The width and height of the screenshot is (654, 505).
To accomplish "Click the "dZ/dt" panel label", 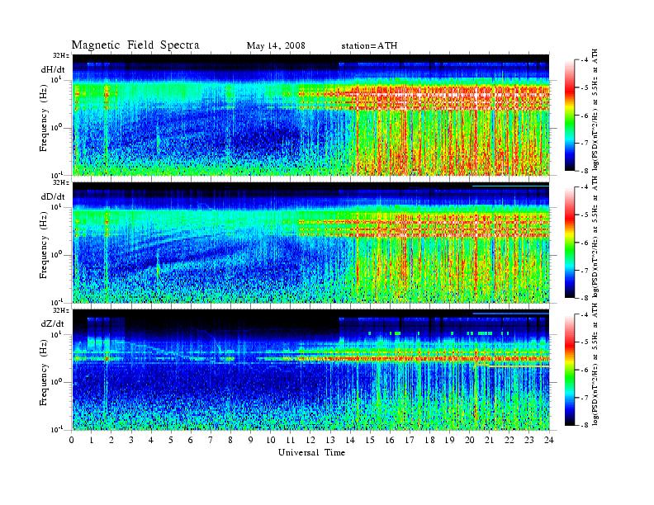I will click(53, 323).
